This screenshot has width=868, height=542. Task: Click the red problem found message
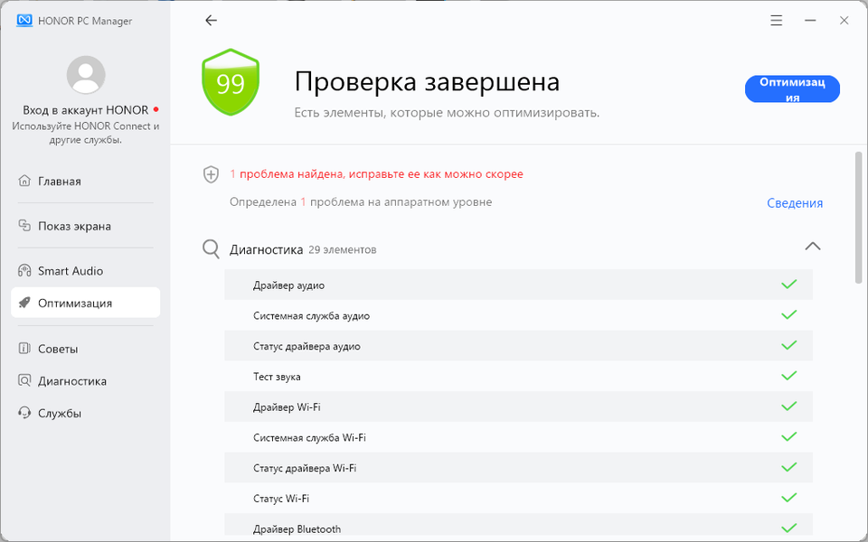point(376,174)
